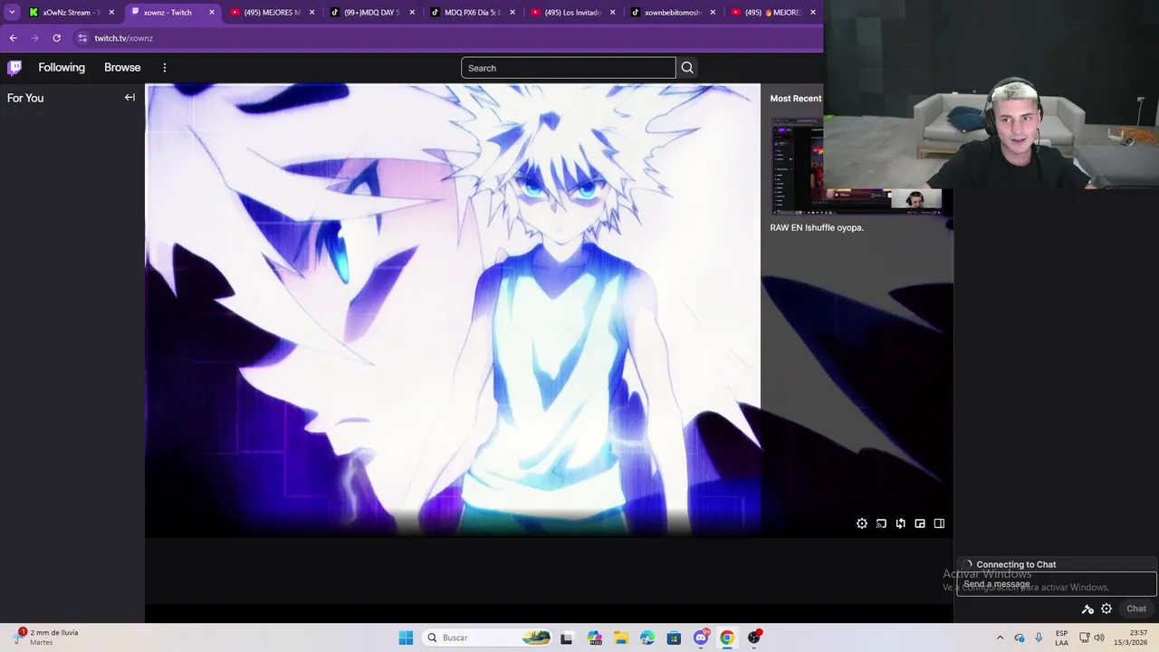
Task: Open OBS Studio from the taskbar
Action: (754, 638)
